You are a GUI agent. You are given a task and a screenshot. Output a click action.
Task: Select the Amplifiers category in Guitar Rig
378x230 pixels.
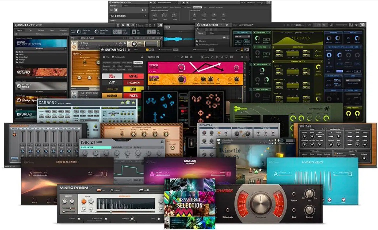point(107,63)
